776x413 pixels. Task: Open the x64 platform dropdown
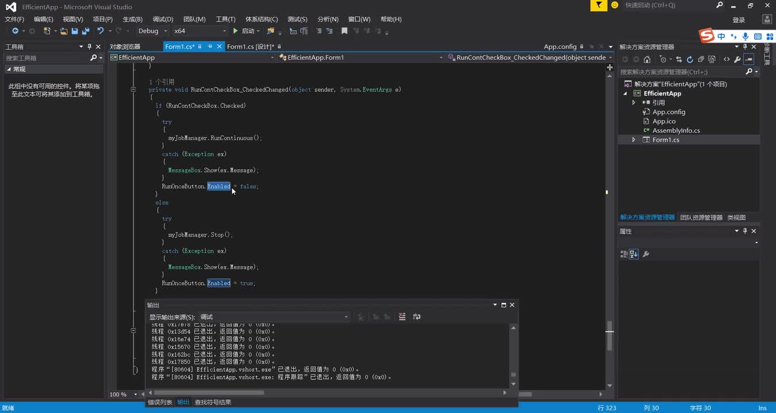(200, 31)
